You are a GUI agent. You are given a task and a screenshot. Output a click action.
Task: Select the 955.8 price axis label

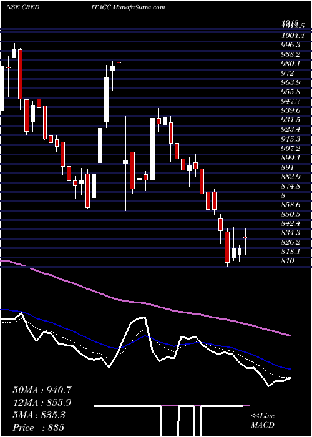292,92
